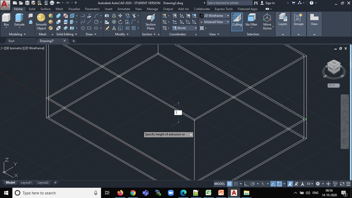This screenshot has height=198, width=352.
Task: Expand the Modify panel
Action: [x=122, y=34]
